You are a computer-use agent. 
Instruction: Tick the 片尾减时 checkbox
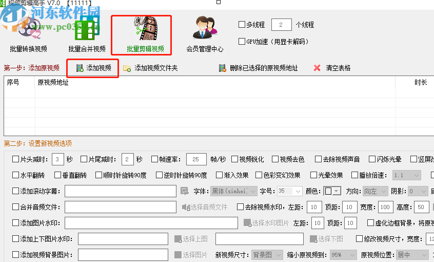(84, 159)
